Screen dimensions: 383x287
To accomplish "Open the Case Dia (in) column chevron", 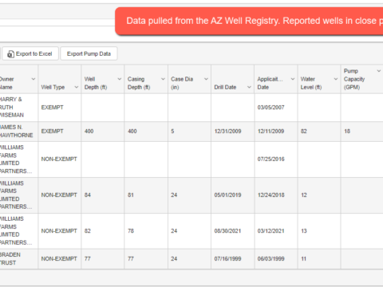I will [x=206, y=79].
